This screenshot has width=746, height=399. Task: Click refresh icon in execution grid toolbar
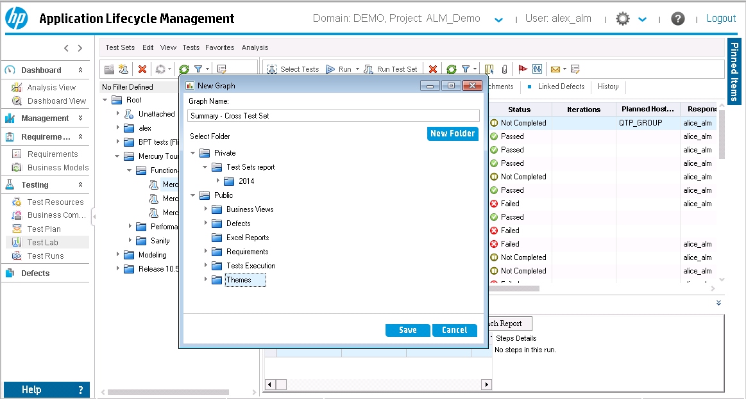point(452,69)
